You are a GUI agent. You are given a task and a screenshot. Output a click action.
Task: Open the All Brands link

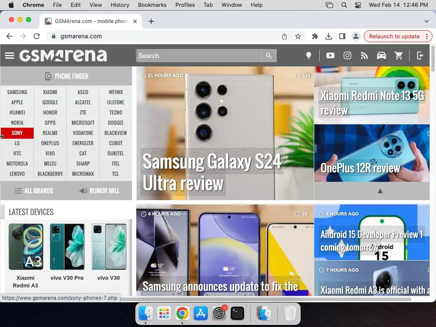point(33,191)
